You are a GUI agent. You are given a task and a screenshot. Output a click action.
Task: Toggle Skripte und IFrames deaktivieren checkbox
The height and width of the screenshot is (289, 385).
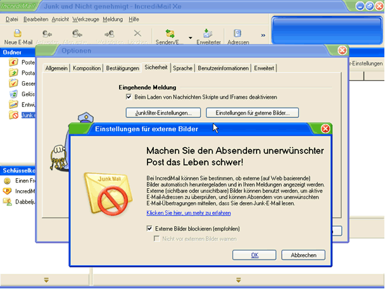pyautogui.click(x=129, y=97)
